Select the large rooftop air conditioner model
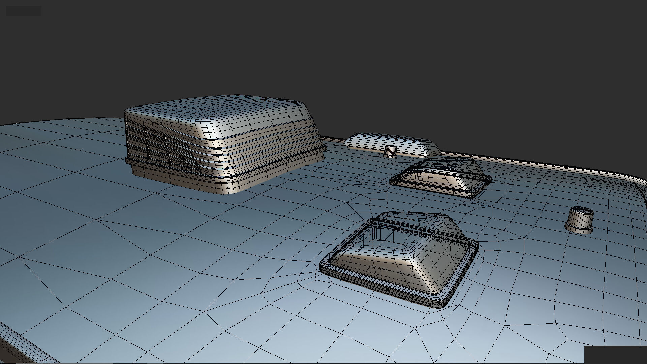Viewport: 647px width, 364px height. 225,145
